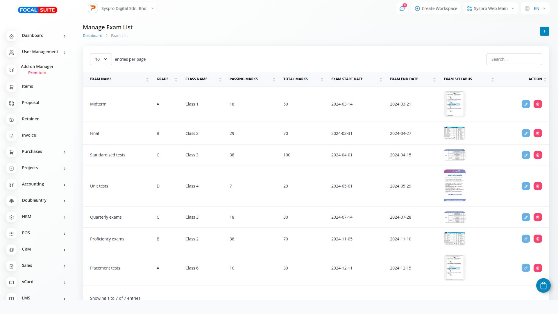558x314 pixels.
Task: Delete the Quarterly exams entry
Action: click(537, 217)
